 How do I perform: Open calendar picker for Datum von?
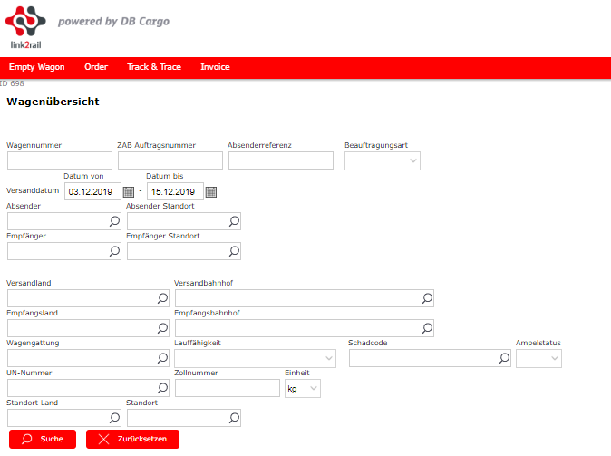[x=129, y=192]
